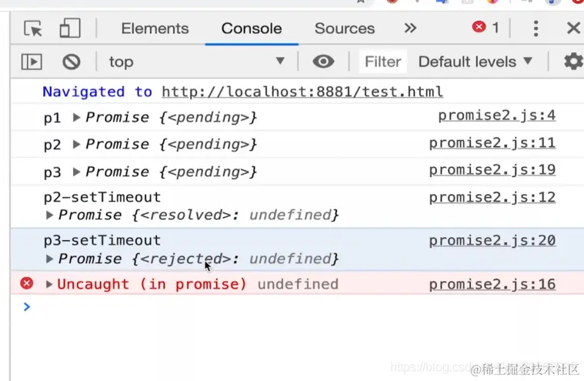Viewport: 584px width, 381px height.
Task: Click the red error count indicator
Action: coord(486,28)
